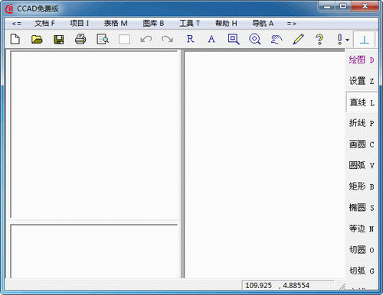This screenshot has height=295, width=383.
Task: Open the 工具 T menu
Action: (x=189, y=24)
